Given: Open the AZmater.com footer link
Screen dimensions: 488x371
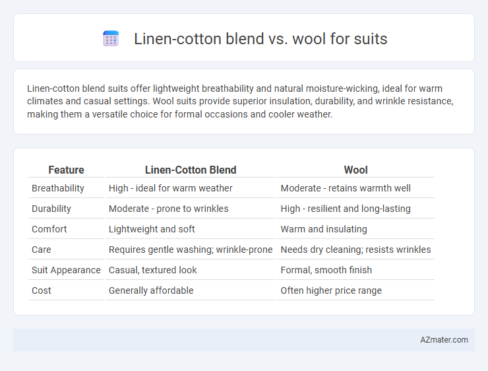Looking at the screenshot, I should pos(444,340).
